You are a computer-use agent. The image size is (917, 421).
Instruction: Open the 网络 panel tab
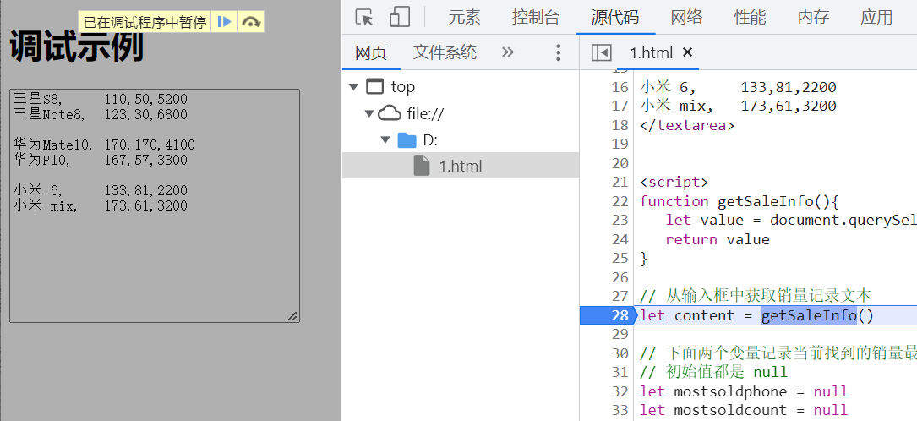[686, 17]
